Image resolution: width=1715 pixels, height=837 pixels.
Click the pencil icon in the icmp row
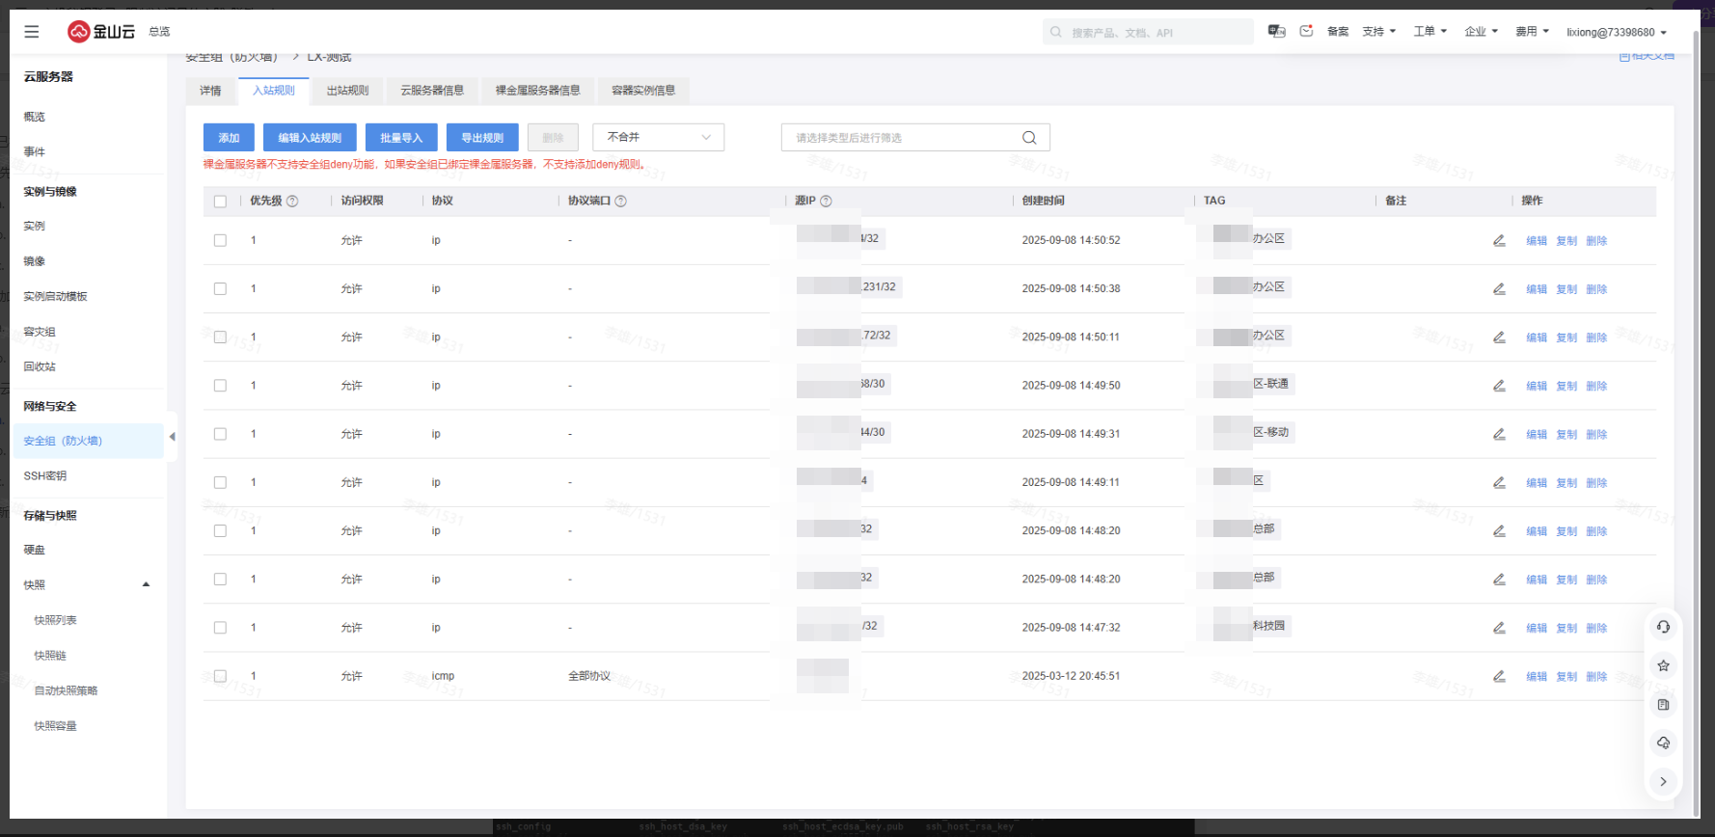(x=1499, y=676)
